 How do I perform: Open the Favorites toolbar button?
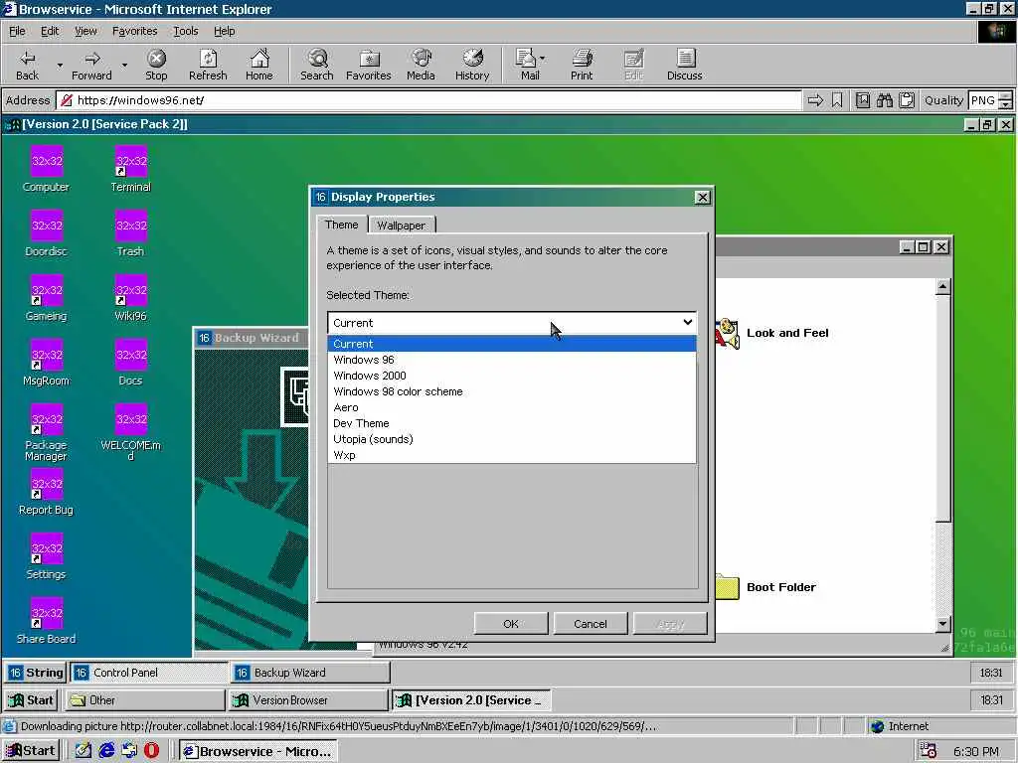[x=368, y=65]
